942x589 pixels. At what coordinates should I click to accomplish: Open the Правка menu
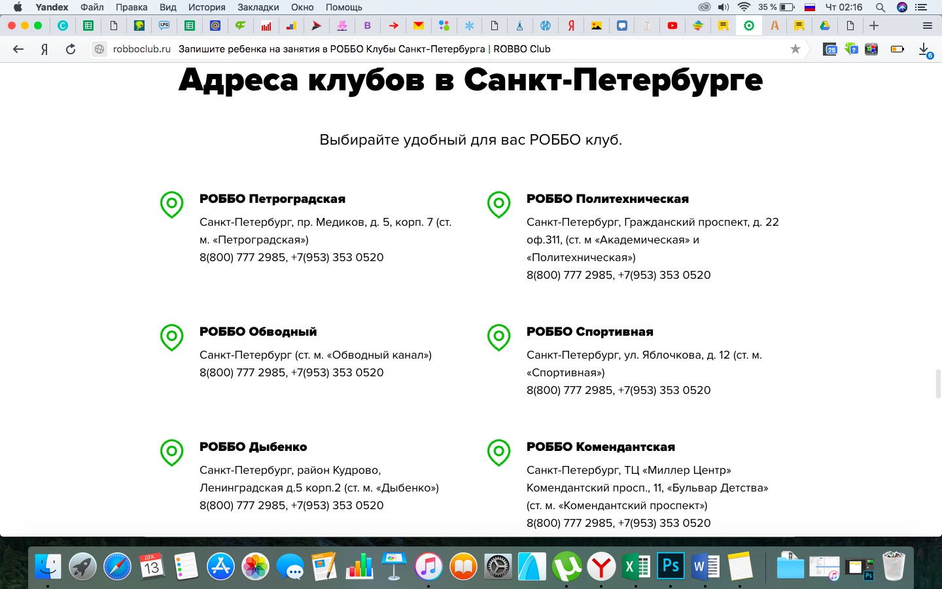pyautogui.click(x=131, y=7)
